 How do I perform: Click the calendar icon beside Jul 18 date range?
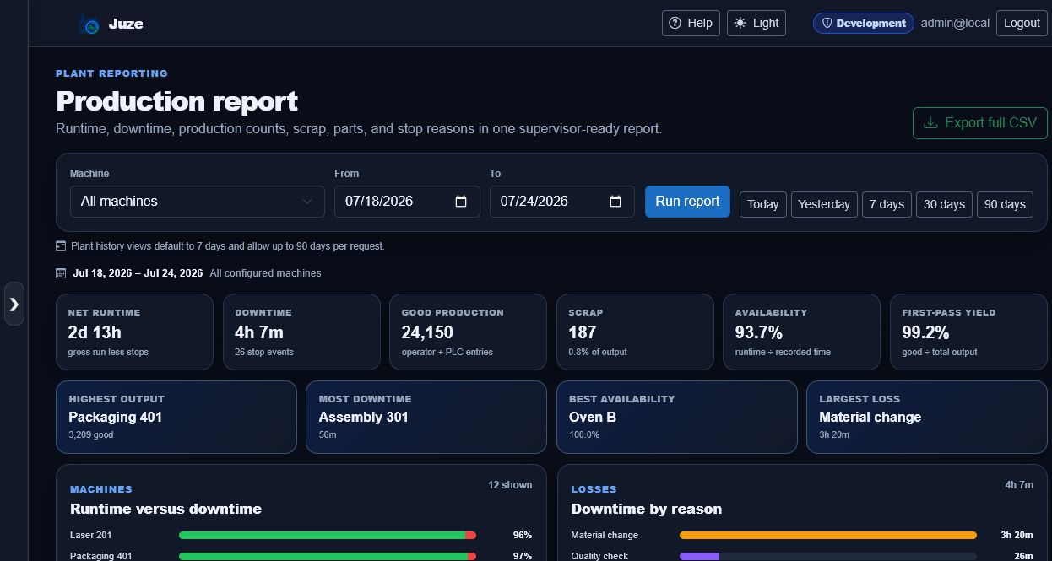coord(61,273)
